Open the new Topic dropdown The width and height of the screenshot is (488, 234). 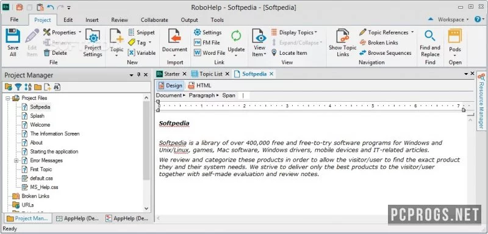[117, 56]
